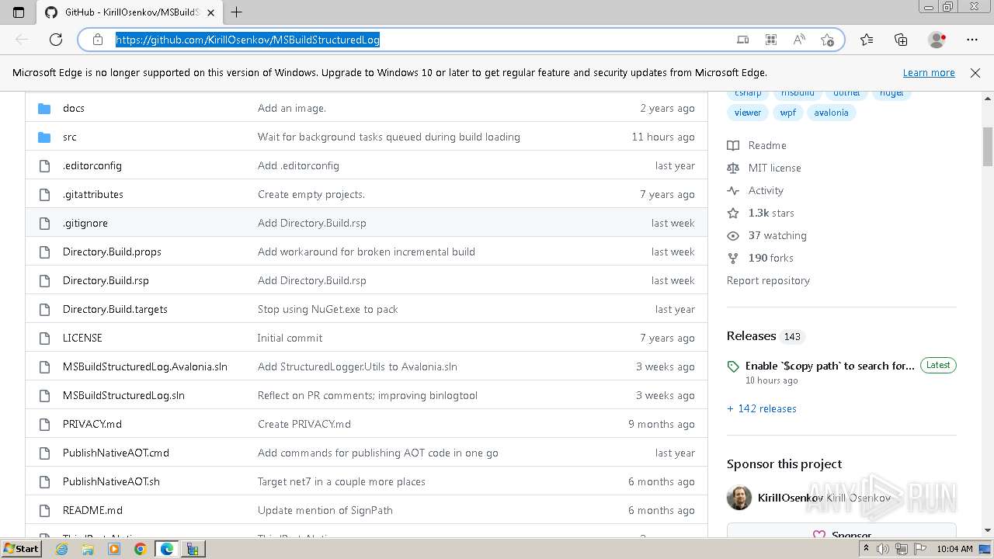The width and height of the screenshot is (994, 559).
Task: Open tab actions menu
Action: point(19,12)
